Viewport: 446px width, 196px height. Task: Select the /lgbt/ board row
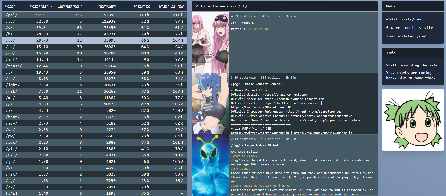(94, 85)
